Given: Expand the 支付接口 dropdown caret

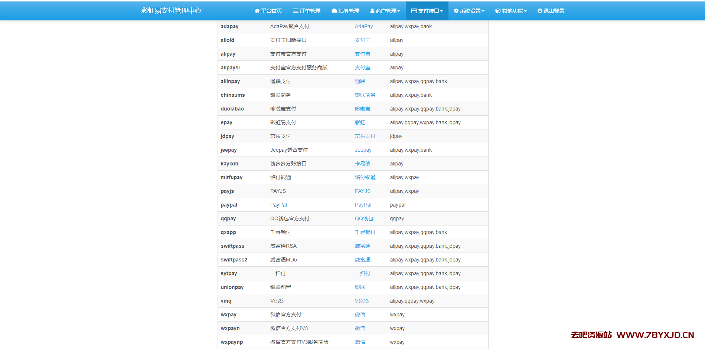Looking at the screenshot, I should [x=441, y=11].
